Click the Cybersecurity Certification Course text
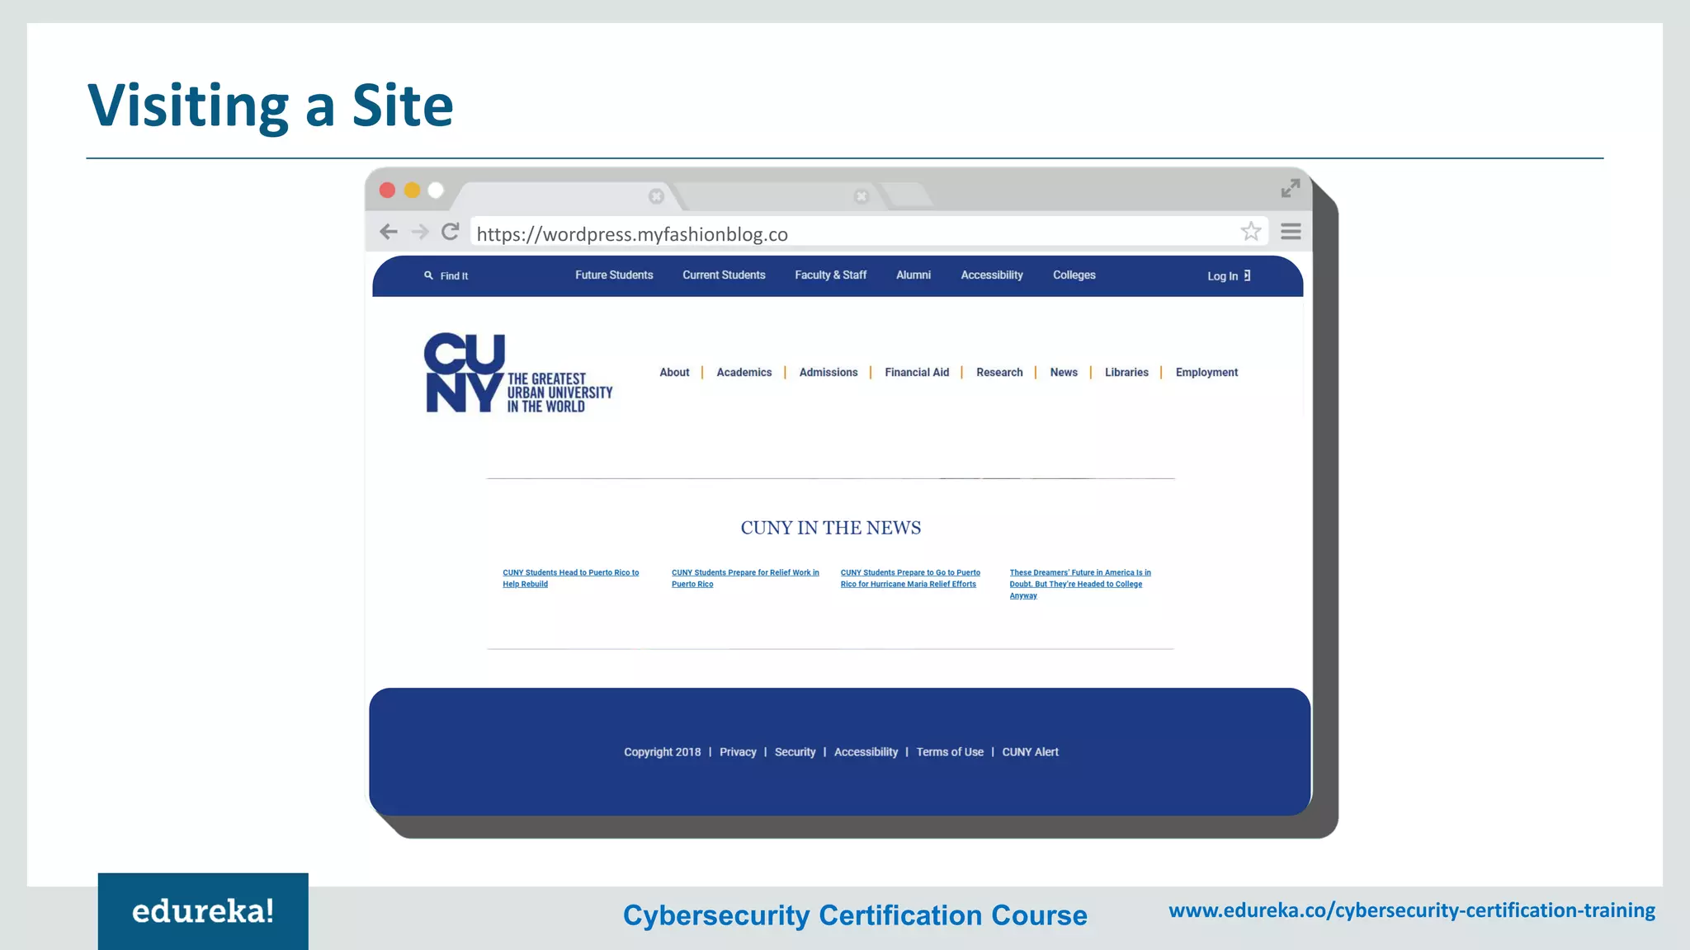Viewport: 1690px width, 950px height. (x=855, y=915)
